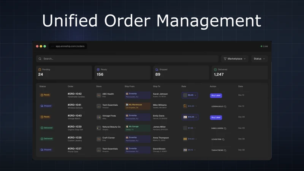Image resolution: width=304 pixels, height=171 pixels.
Task: Click recipient Emily Davis
Action: coord(158,116)
